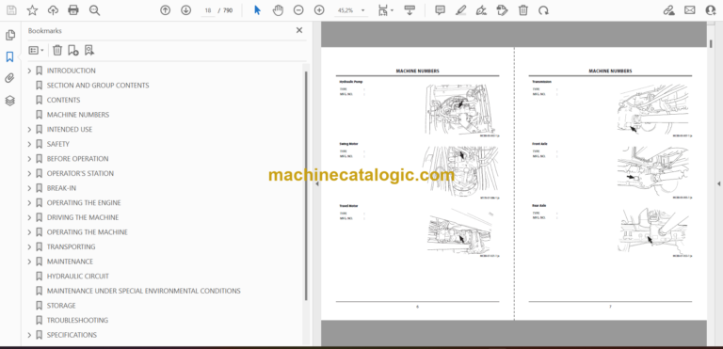Delete page trash icon in toolbar
Screen dimensions: 723x349
point(522,10)
